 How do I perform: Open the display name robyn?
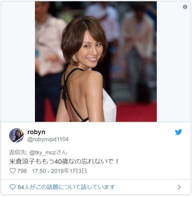[x=36, y=132]
